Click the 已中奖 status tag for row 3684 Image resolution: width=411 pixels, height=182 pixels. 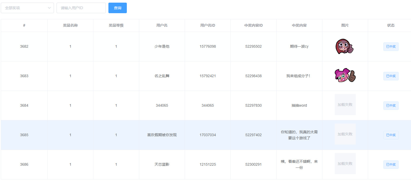coord(391,106)
